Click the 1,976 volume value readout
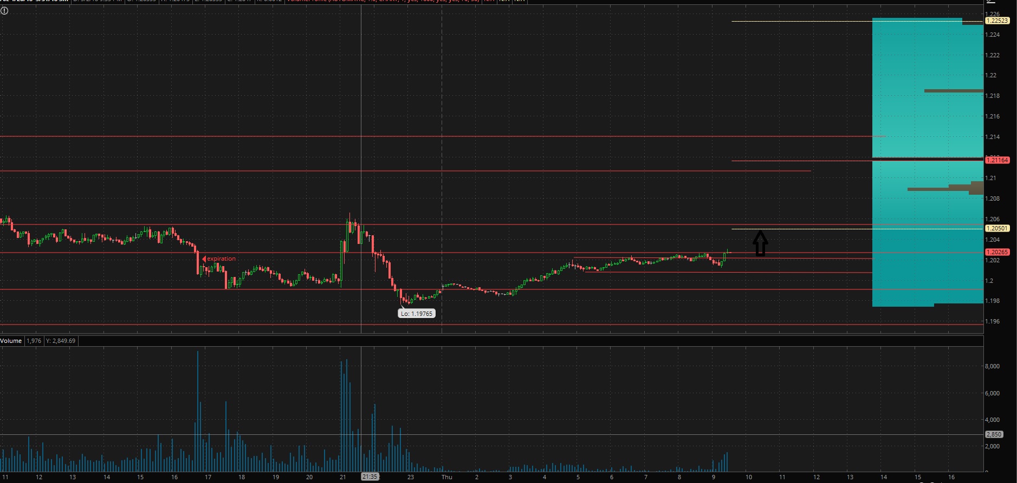Screen dimensions: 1017x483 34,341
